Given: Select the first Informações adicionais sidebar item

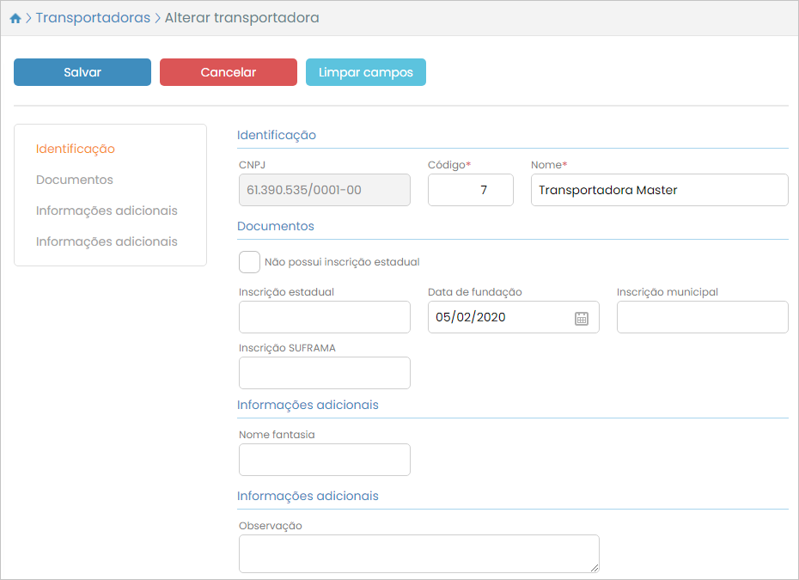Looking at the screenshot, I should [x=107, y=211].
